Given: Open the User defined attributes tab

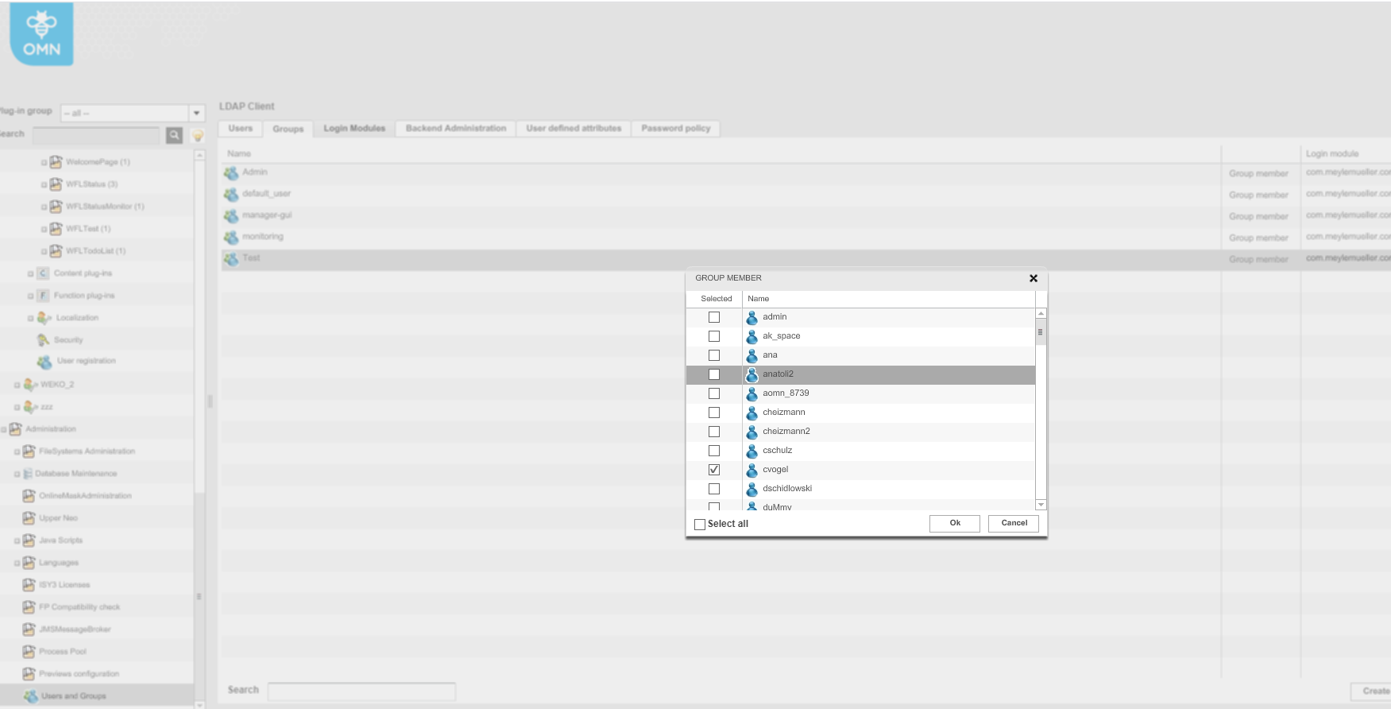Looking at the screenshot, I should (574, 129).
